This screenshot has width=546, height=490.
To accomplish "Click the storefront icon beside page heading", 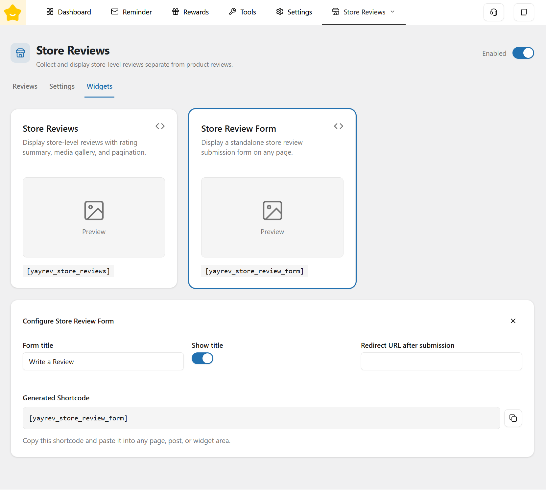I will tap(20, 53).
